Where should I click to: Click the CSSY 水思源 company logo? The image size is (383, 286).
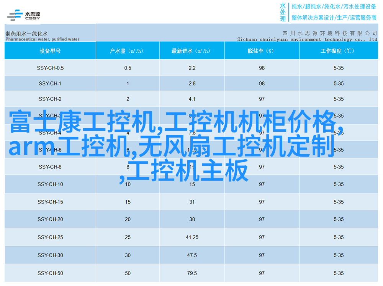coord(23,15)
